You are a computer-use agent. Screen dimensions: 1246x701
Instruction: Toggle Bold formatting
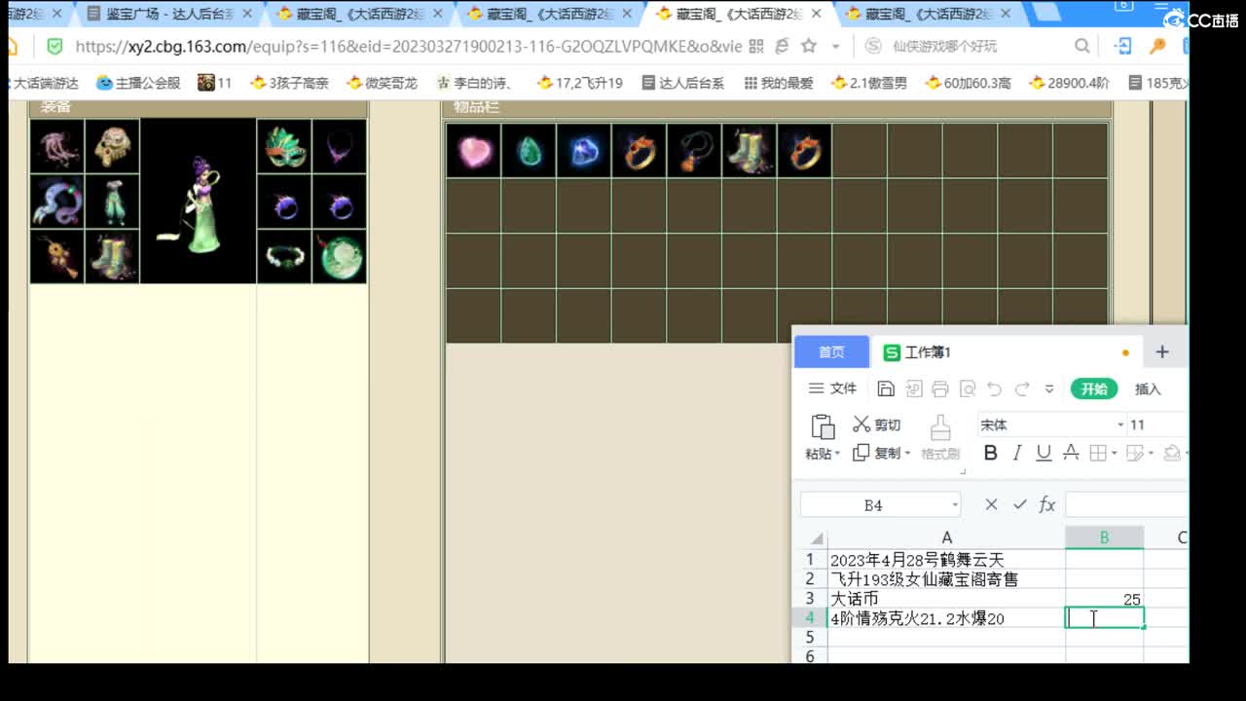pyautogui.click(x=990, y=453)
